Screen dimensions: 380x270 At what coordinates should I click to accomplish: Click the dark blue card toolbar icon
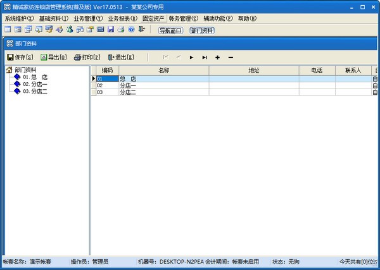[100, 30]
